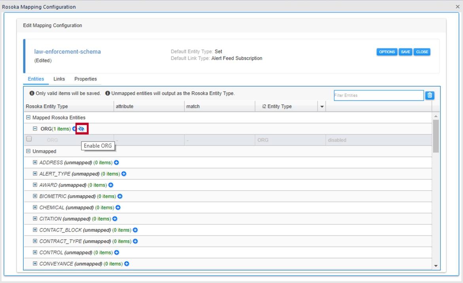Click the plus icon next to CONVEYANCE

tap(126, 264)
